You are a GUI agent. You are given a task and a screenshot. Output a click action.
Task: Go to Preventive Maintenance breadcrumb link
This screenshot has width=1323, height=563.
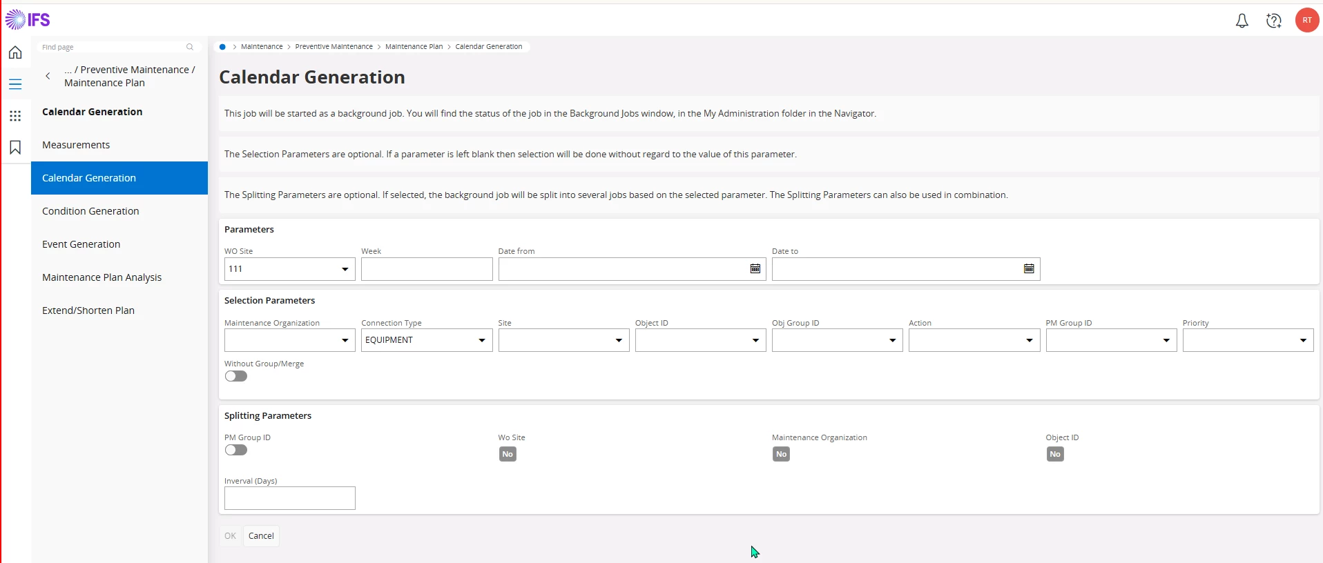click(334, 47)
